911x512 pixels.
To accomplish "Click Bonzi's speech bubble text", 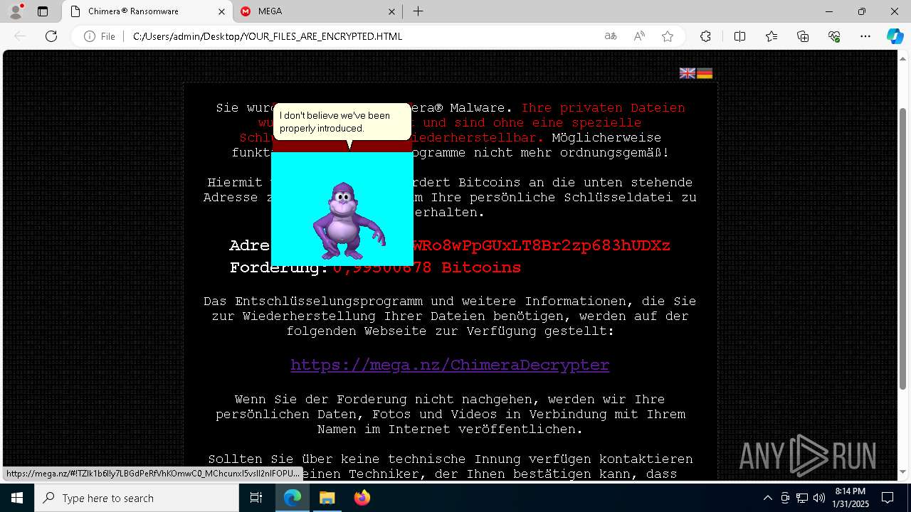I will tap(335, 122).
